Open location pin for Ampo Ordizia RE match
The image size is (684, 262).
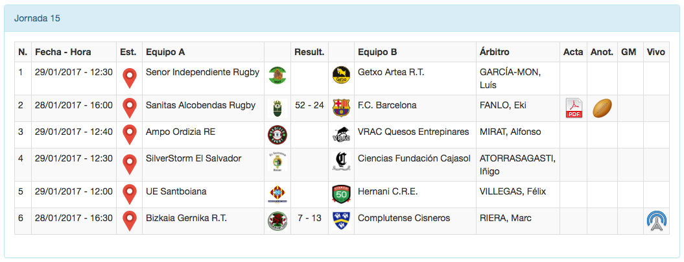pyautogui.click(x=130, y=134)
